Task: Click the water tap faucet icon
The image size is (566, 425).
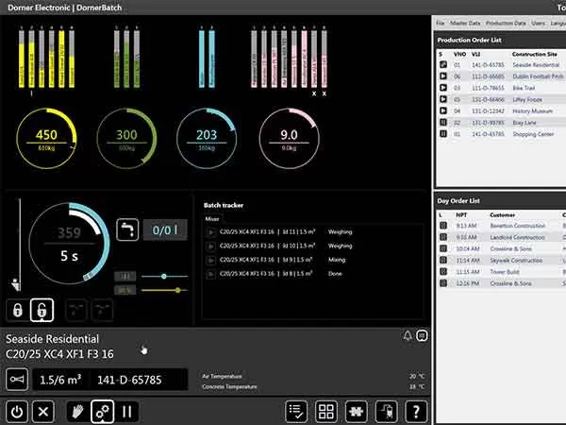Action: pos(127,229)
